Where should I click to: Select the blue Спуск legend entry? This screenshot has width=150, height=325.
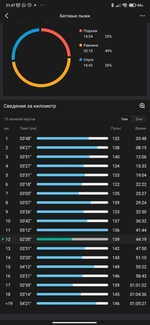[86, 60]
